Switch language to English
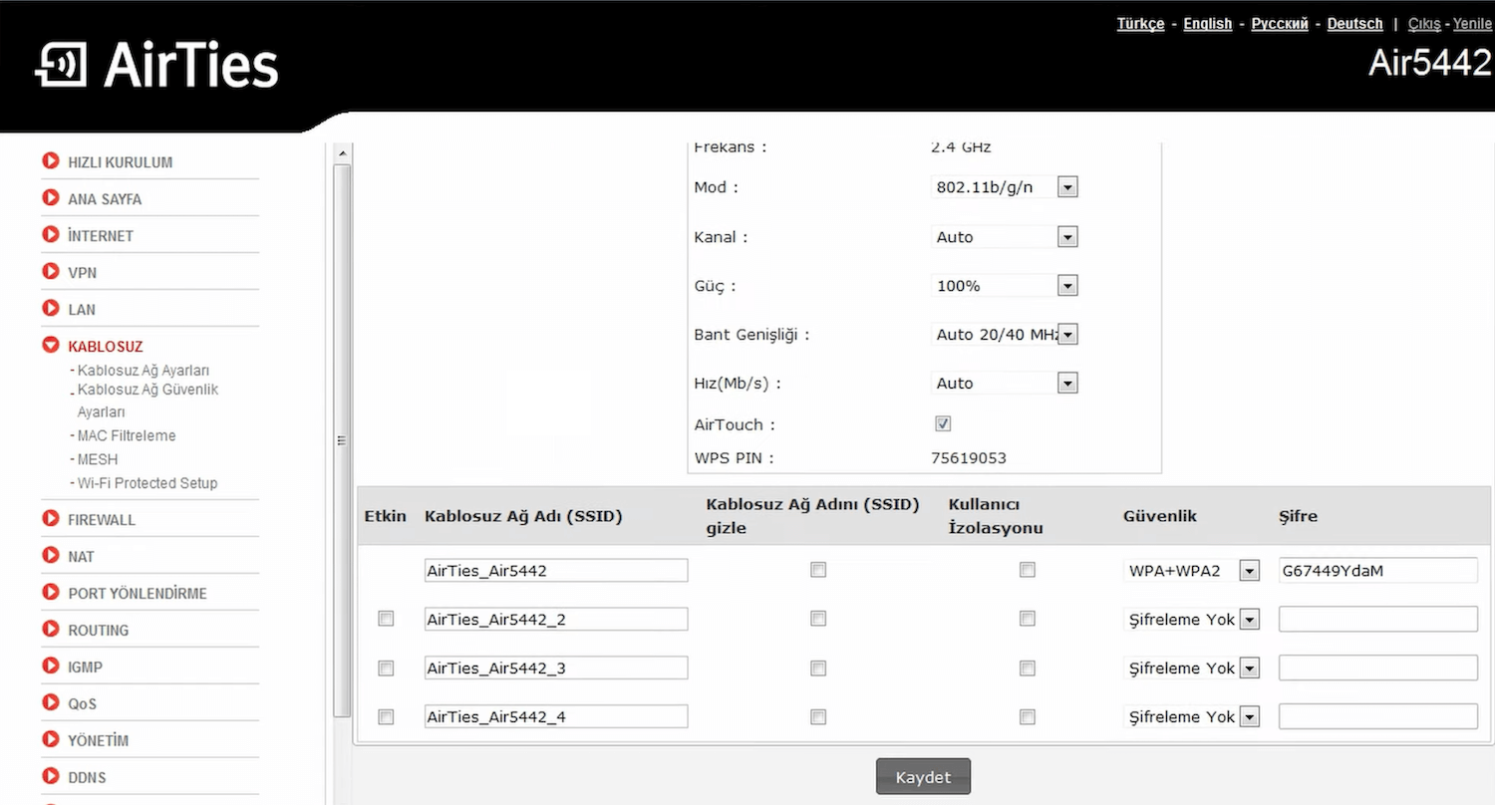The width and height of the screenshot is (1495, 805). [x=1207, y=24]
